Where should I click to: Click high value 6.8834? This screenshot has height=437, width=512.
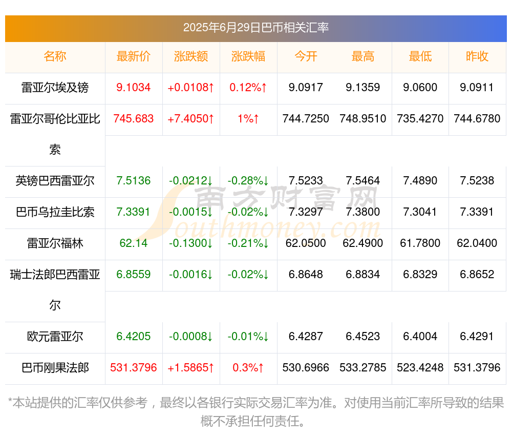click(x=363, y=275)
